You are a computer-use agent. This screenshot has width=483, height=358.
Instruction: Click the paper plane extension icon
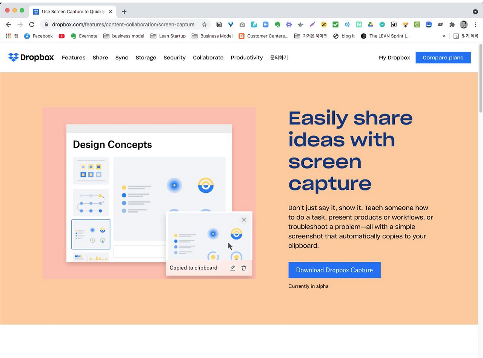coord(394,25)
